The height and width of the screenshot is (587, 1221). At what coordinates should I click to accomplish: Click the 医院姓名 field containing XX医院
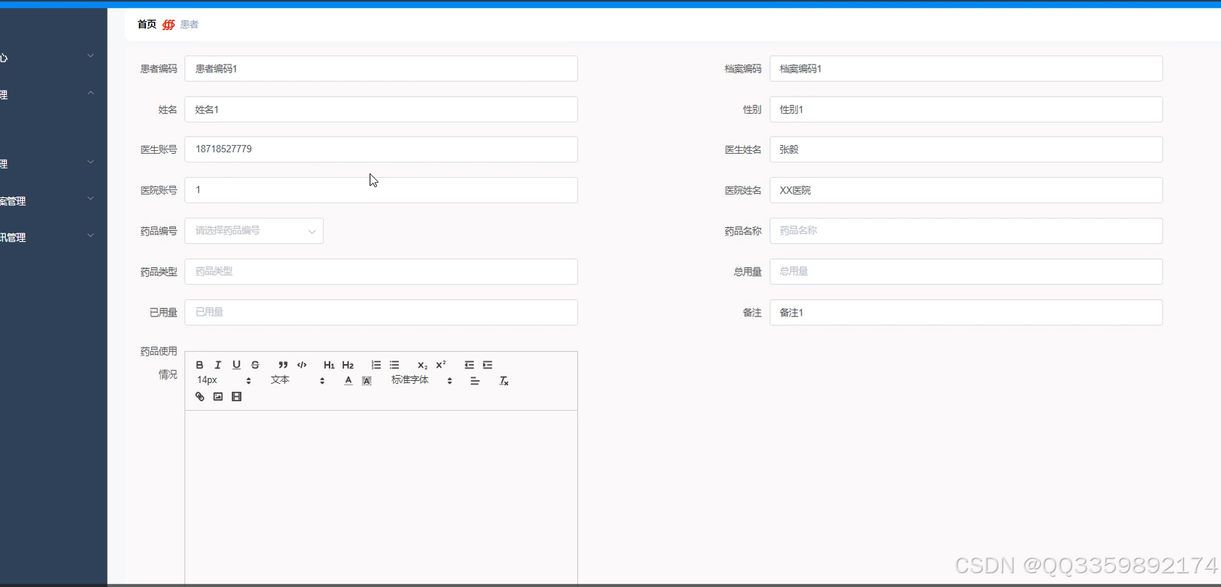pyautogui.click(x=966, y=190)
